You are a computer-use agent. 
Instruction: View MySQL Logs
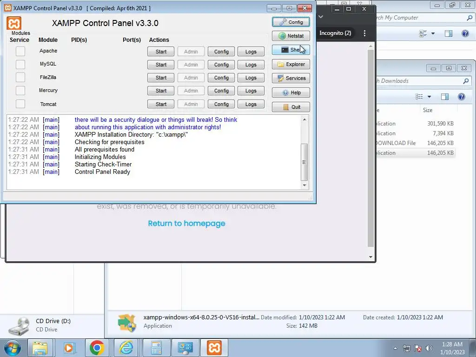pos(251,65)
